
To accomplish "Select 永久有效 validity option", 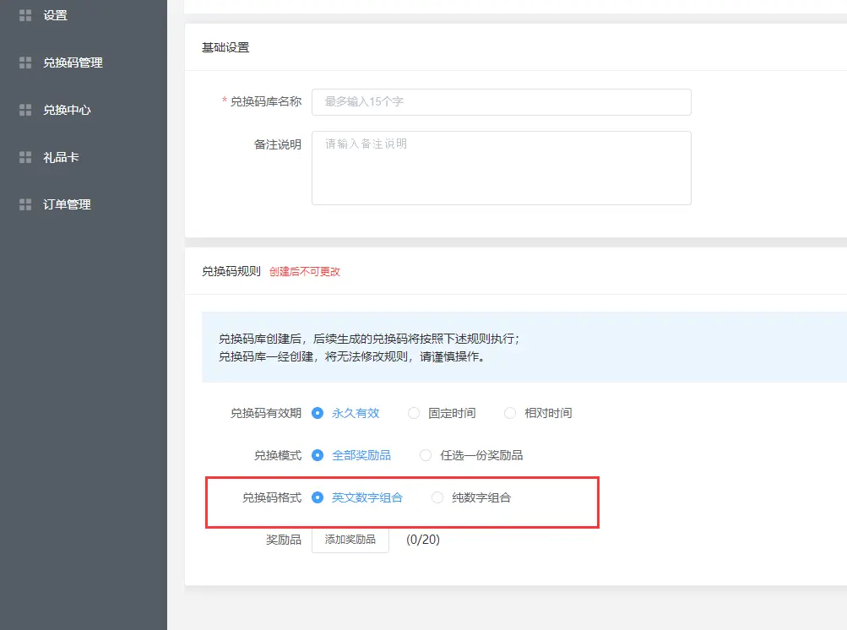I will [318, 413].
